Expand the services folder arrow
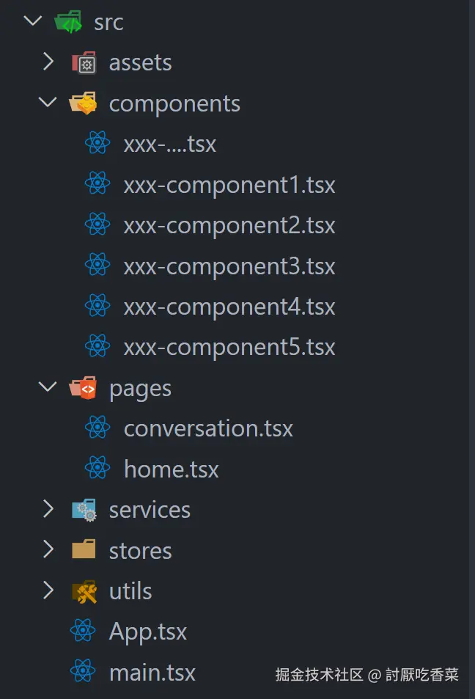The height and width of the screenshot is (699, 475). coord(48,509)
